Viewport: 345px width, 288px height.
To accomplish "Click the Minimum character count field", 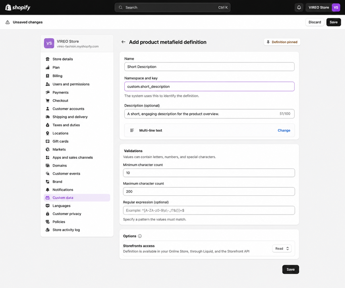I will click(x=209, y=173).
